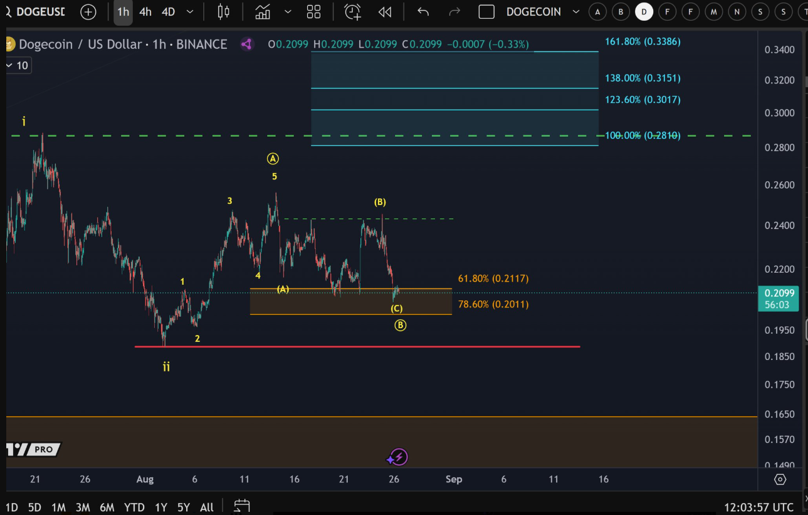This screenshot has width=808, height=515.
Task: Open the four-square templates grid icon
Action: pyautogui.click(x=313, y=12)
